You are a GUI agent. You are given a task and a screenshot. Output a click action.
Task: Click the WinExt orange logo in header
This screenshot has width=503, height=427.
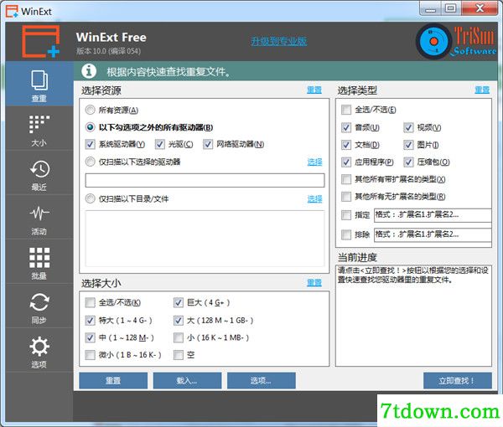[x=41, y=42]
